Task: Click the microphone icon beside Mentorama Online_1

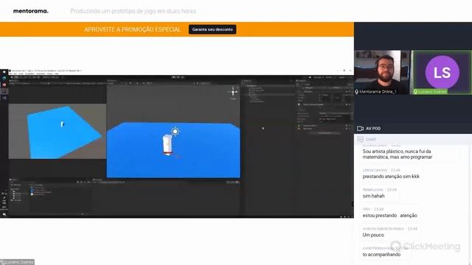Action: point(356,91)
